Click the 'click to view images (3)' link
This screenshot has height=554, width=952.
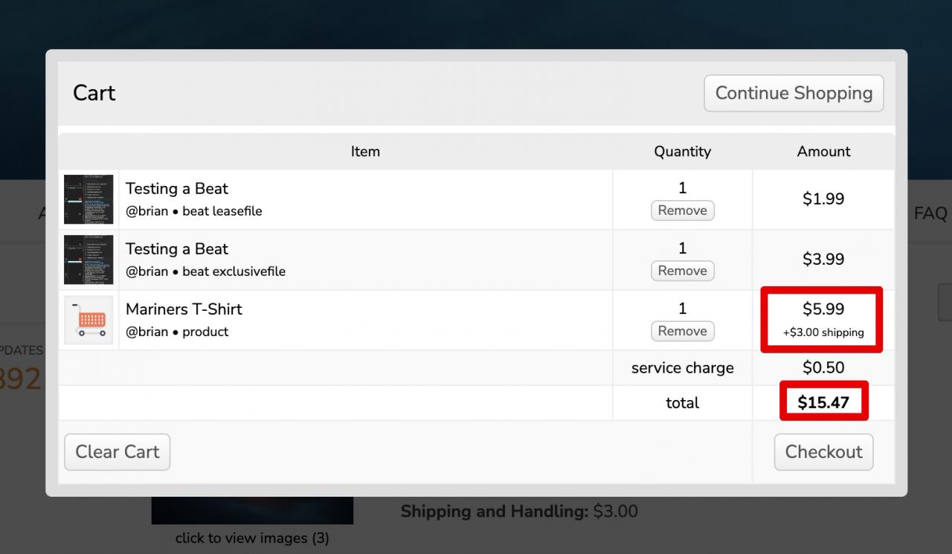pos(252,538)
